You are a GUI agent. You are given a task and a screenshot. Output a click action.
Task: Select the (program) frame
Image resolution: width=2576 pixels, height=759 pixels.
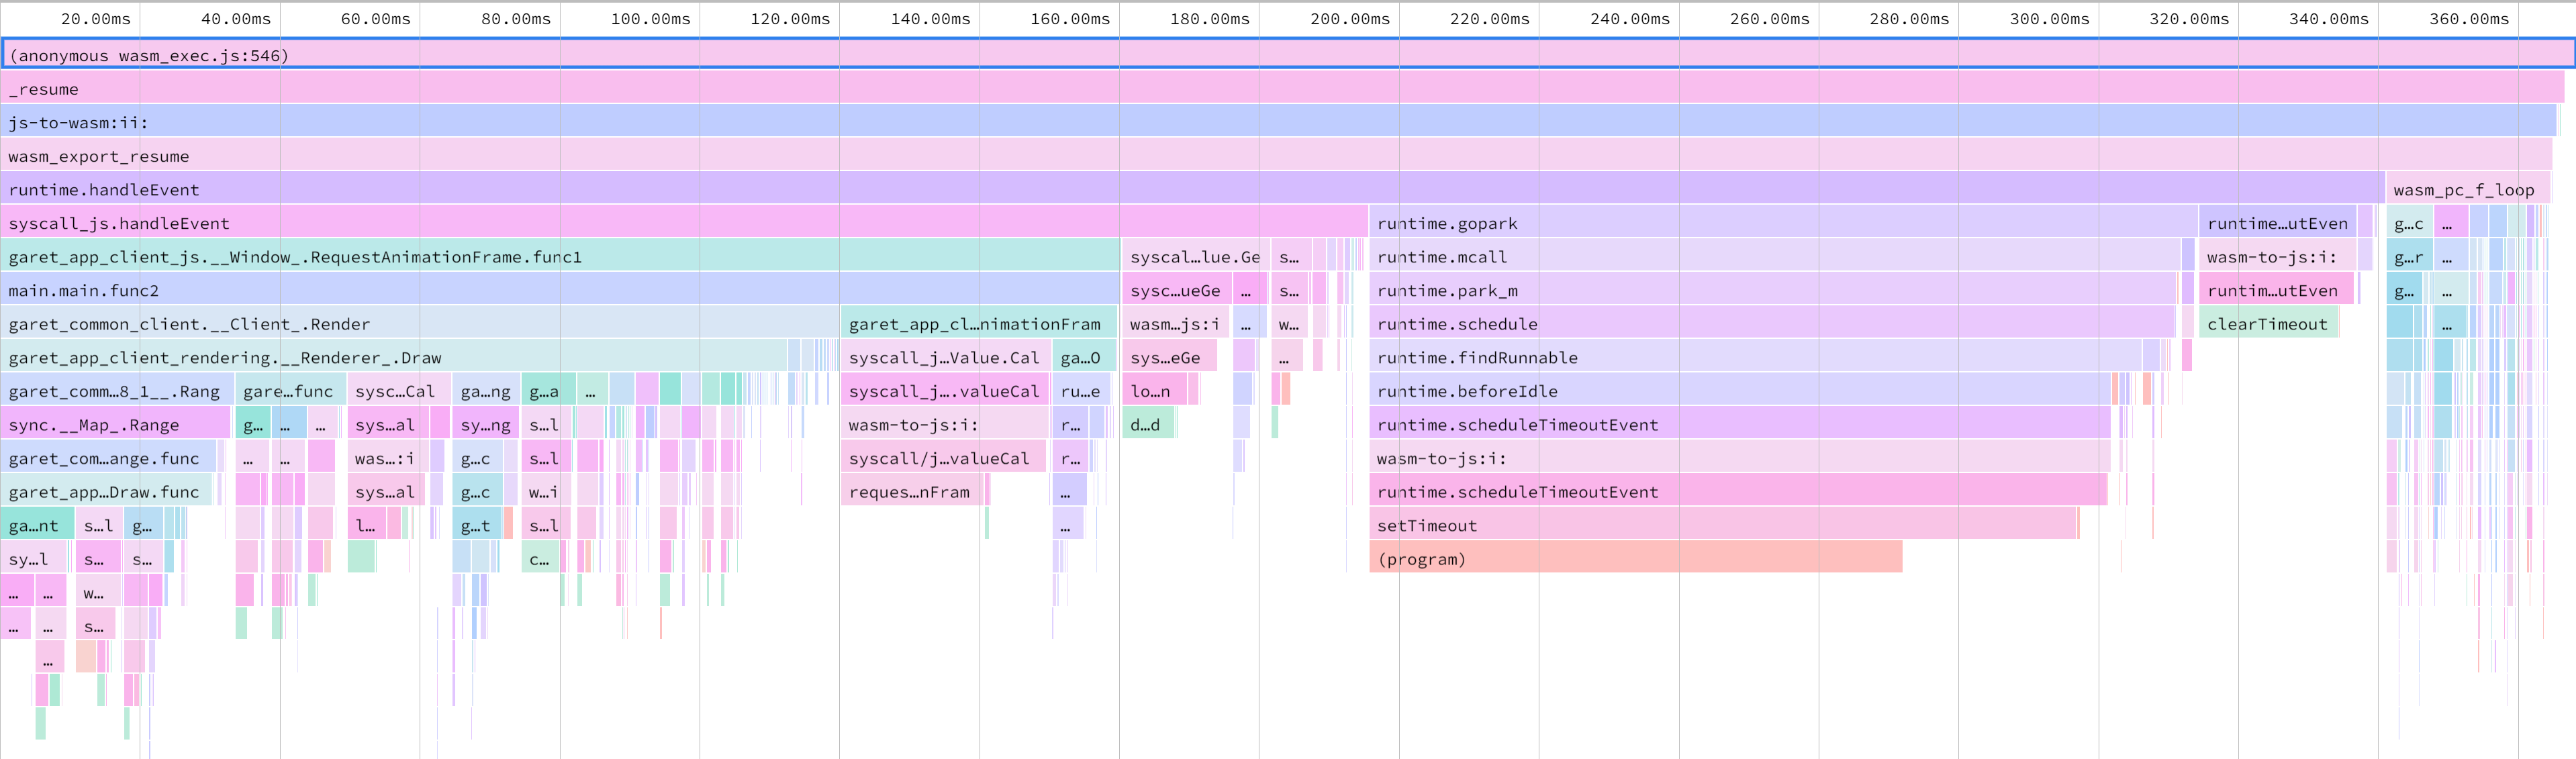1600,558
